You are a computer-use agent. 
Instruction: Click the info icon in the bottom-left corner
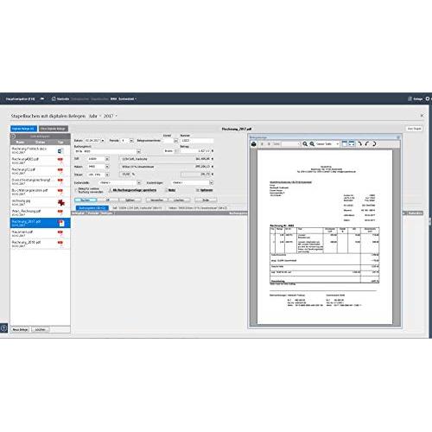click(3, 327)
